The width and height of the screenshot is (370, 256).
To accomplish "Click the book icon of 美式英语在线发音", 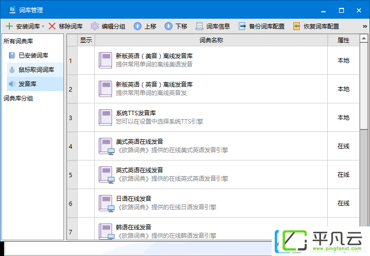I will coord(106,146).
